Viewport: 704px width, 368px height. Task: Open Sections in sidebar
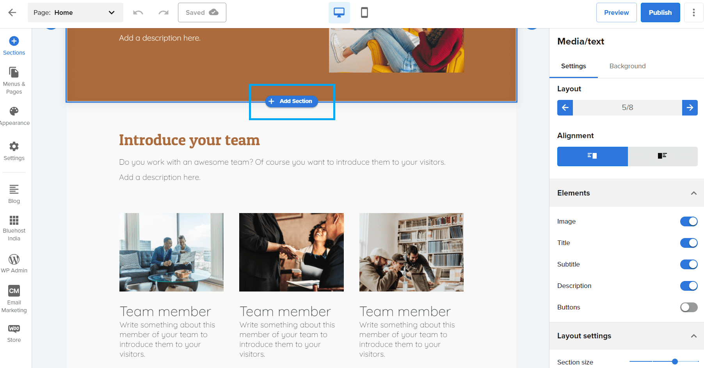click(x=14, y=46)
